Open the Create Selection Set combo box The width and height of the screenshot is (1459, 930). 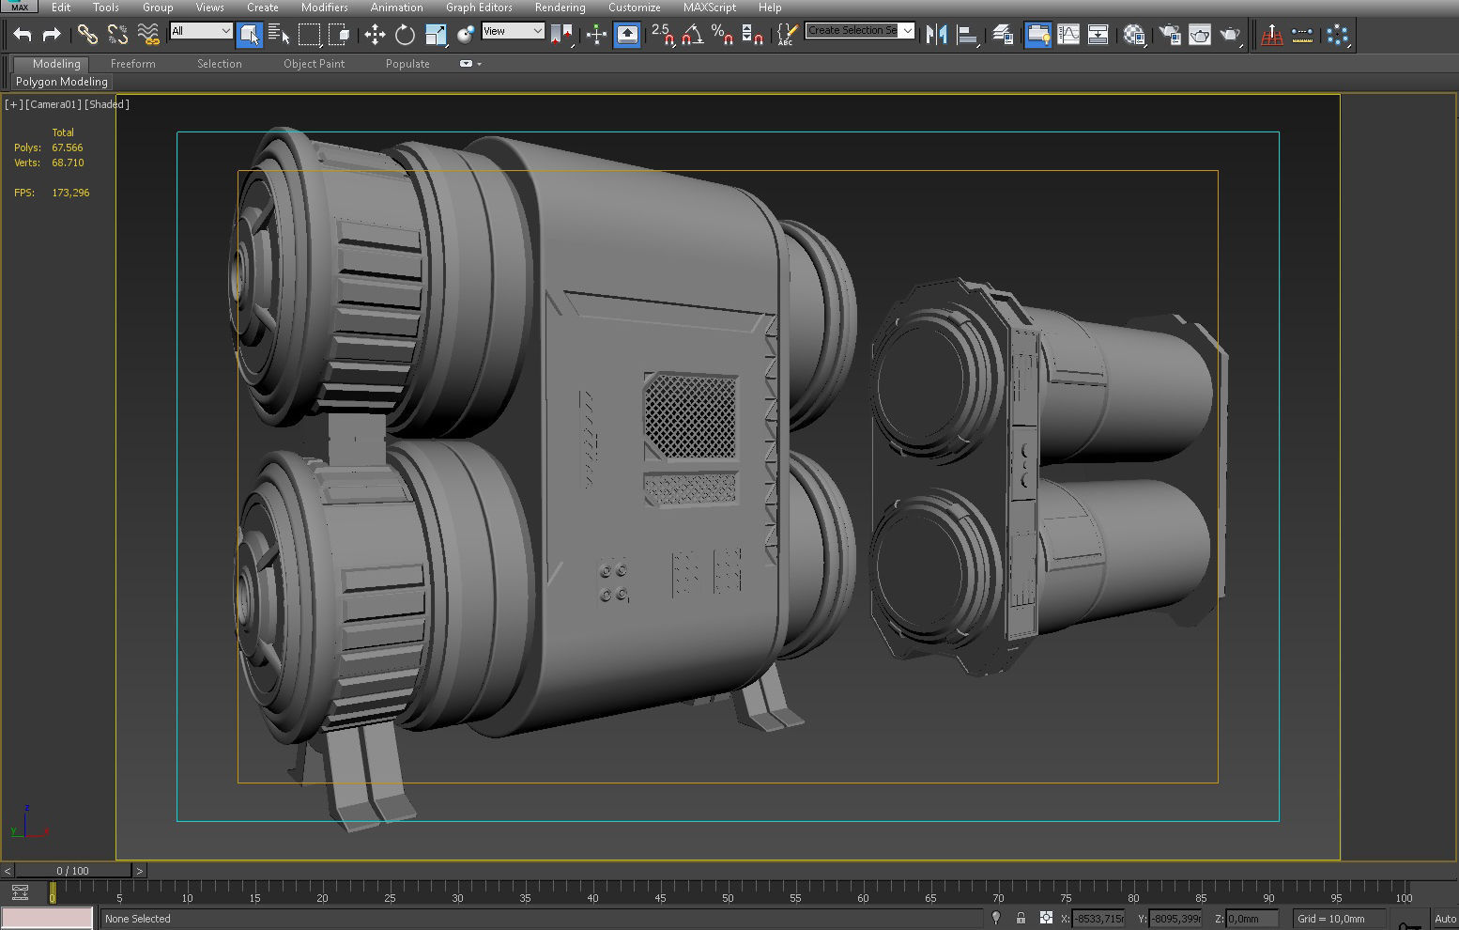coord(858,30)
